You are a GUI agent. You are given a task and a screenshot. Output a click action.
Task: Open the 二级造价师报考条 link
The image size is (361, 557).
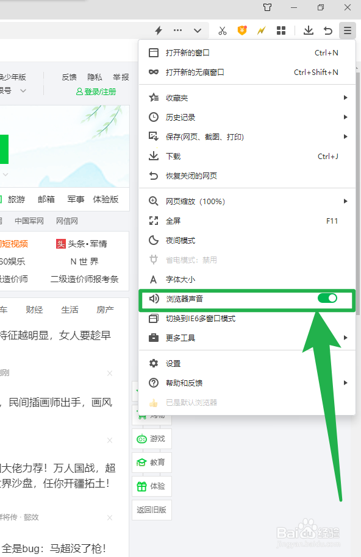pos(84,279)
